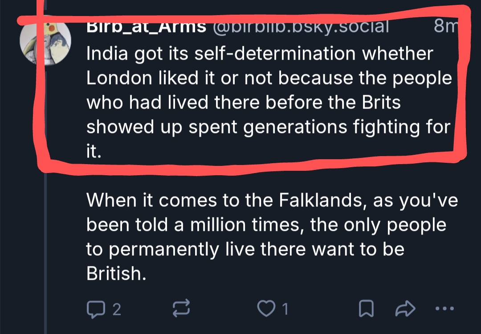
Task: Click the like count number 1
Action: coord(284,309)
